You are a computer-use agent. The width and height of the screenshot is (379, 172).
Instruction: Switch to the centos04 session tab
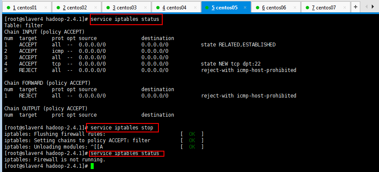[176, 7]
